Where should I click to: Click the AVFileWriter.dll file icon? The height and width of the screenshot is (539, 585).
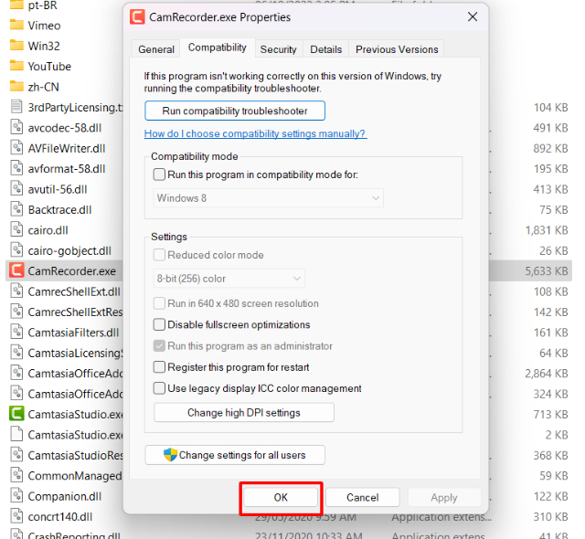16,148
